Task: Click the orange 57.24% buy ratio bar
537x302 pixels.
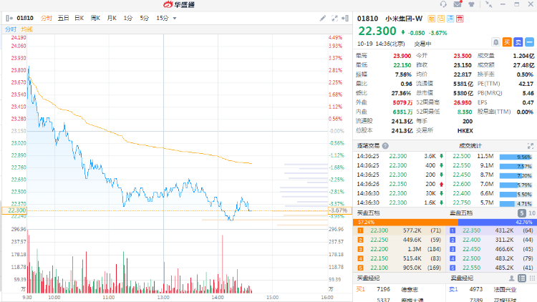Action: [405, 223]
